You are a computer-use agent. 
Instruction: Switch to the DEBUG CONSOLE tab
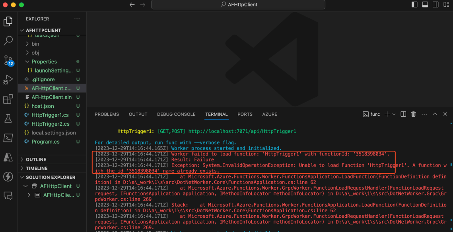176,115
